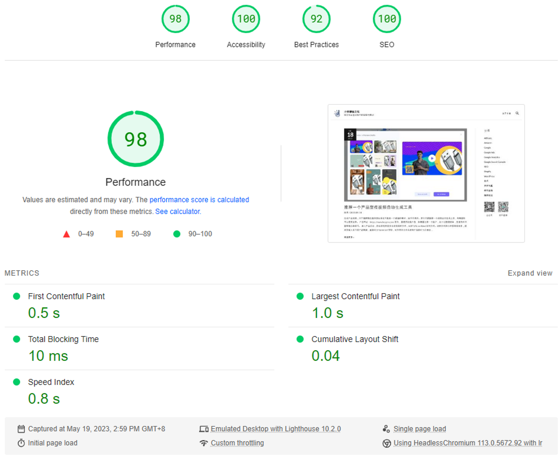The image size is (560, 457).
Task: Click the Chromium browser icon in the footer
Action: point(386,443)
